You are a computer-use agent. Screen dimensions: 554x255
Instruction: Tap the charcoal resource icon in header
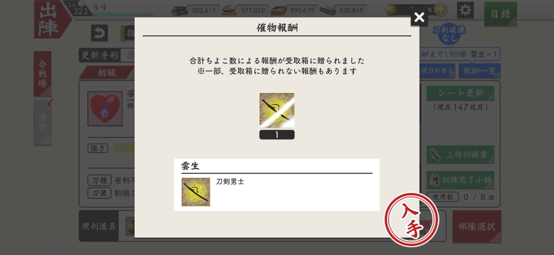coord(179,11)
